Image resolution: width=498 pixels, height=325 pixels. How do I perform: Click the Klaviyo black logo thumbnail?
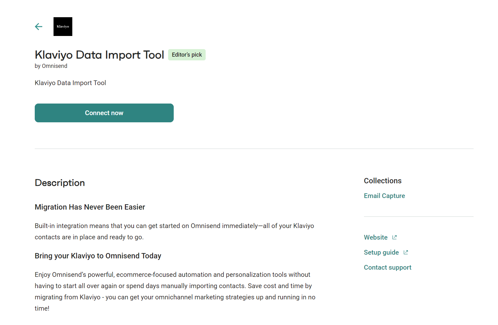pos(63,27)
